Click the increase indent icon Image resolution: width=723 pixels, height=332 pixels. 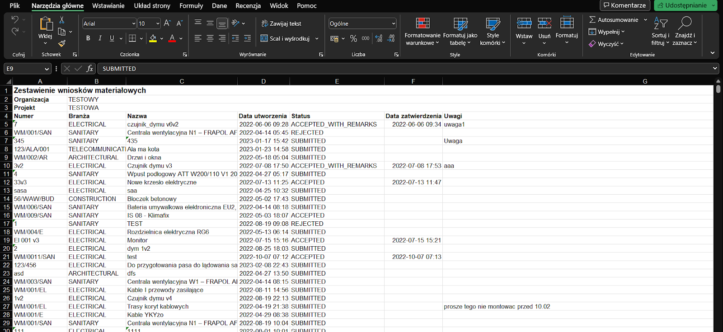tap(247, 38)
